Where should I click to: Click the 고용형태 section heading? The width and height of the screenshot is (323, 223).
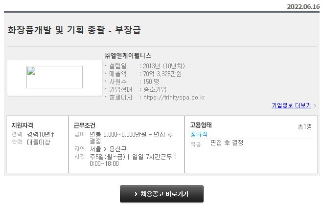201,125
